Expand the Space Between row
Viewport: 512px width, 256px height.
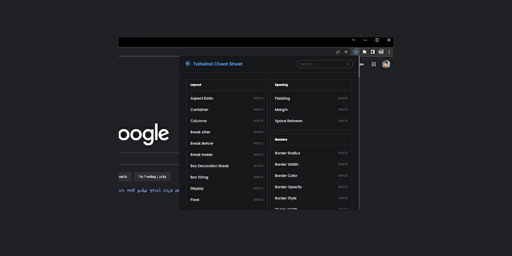pos(311,121)
